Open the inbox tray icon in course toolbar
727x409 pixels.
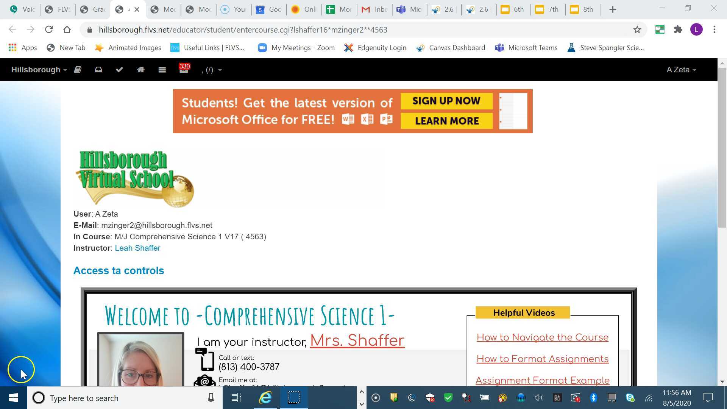click(x=98, y=70)
